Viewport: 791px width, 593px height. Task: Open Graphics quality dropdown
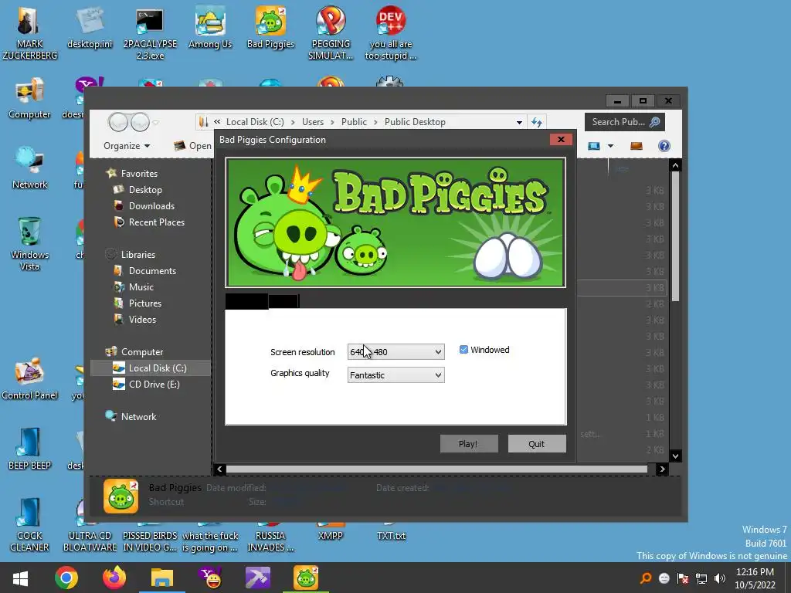click(396, 374)
